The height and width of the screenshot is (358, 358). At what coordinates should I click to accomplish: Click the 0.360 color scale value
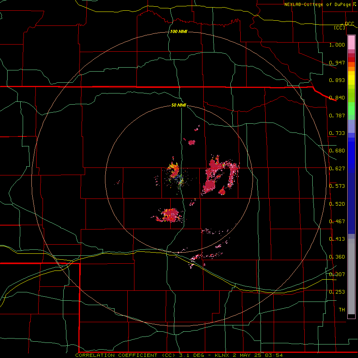pos(337,257)
